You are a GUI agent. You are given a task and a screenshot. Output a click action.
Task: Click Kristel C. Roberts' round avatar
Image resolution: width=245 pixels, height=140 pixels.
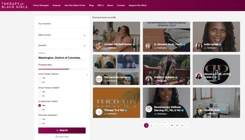coord(149,79)
